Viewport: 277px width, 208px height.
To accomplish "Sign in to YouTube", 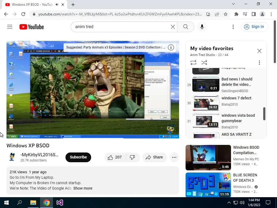I will click(x=254, y=27).
